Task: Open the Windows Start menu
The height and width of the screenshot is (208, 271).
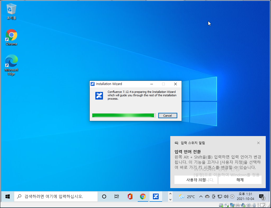Action: (x=7, y=196)
